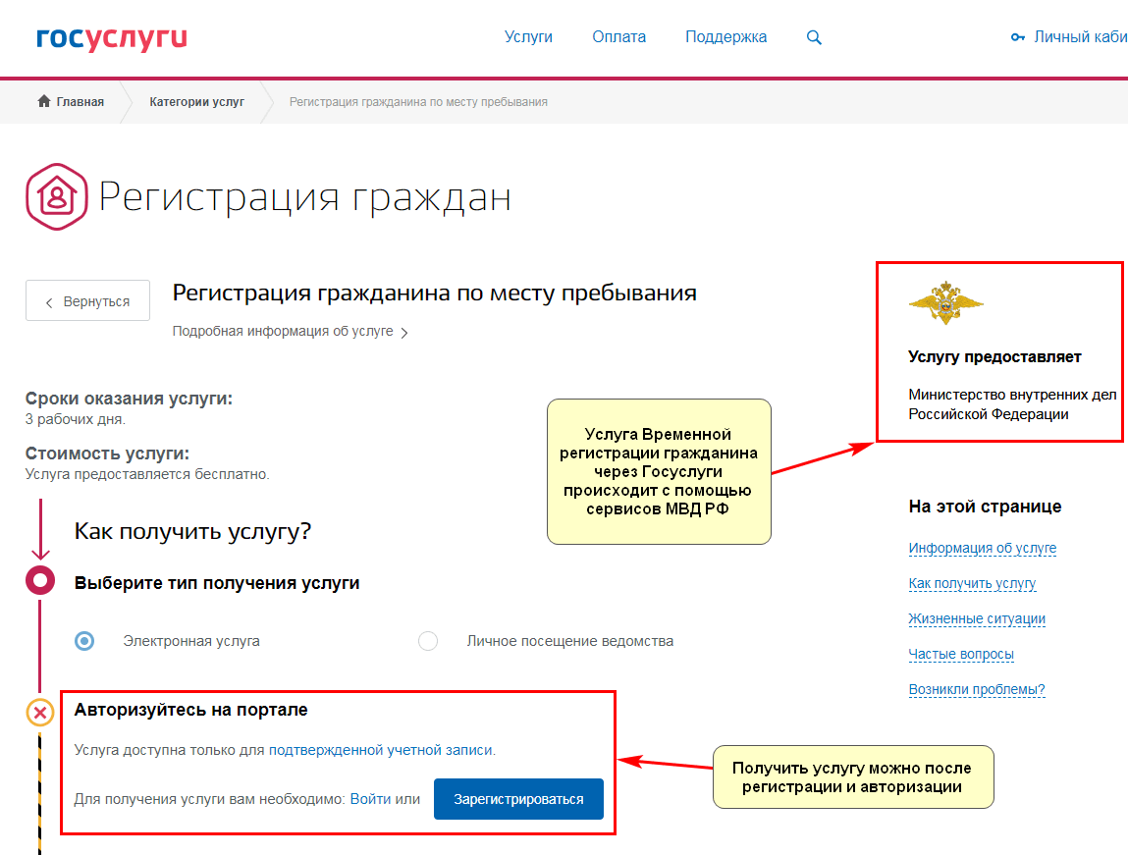Jump to Как получить услугу link
This screenshot has width=1128, height=855.
(972, 583)
